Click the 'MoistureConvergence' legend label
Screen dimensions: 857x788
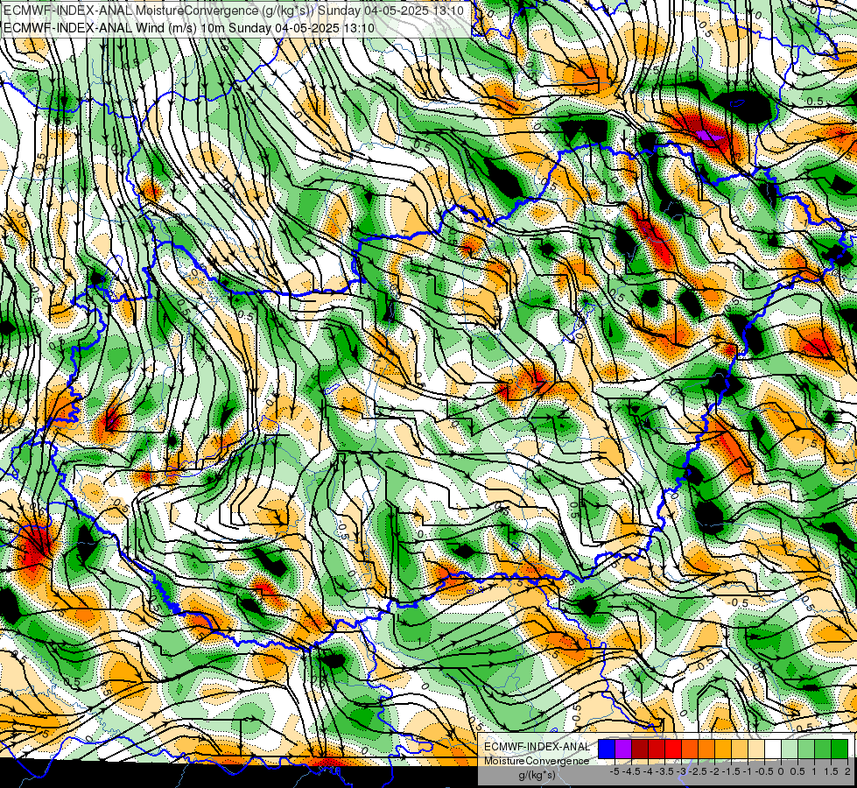pyautogui.click(x=537, y=761)
